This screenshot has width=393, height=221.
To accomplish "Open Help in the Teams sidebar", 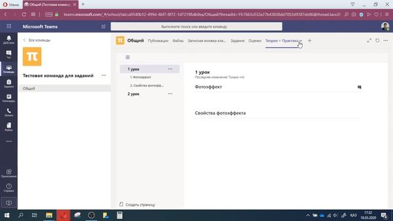I will coord(9,188).
